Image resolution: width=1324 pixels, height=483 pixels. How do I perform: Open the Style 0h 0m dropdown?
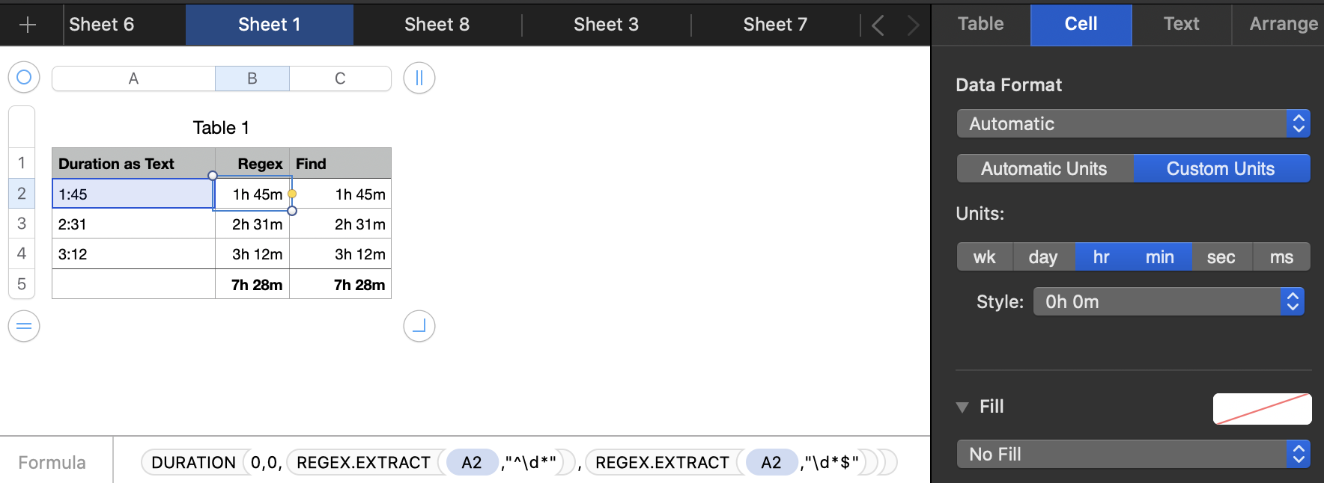tap(1168, 302)
